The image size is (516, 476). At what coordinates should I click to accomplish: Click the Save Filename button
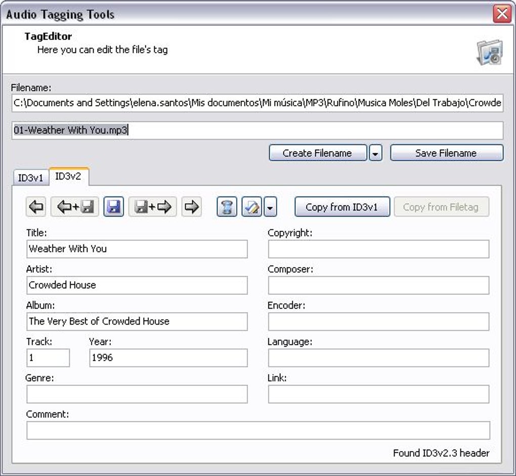447,152
